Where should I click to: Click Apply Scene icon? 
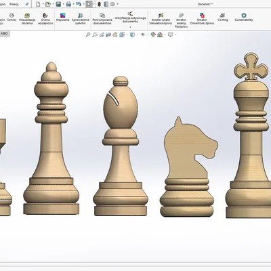[x=160, y=35]
